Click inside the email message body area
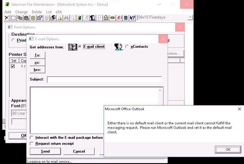 [x=94, y=110]
